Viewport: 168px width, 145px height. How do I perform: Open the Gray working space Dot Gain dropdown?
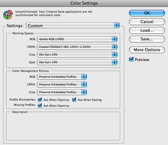[x=77, y=55]
